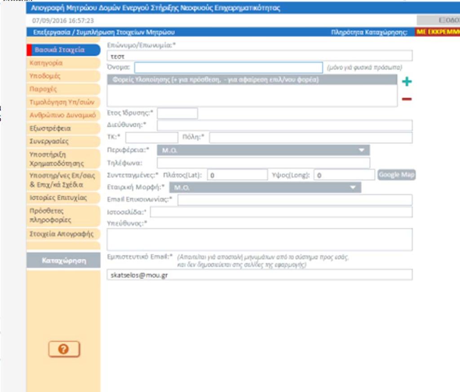Open the Κατηγορία section
Image resolution: width=460 pixels, height=392 pixels.
pos(63,63)
